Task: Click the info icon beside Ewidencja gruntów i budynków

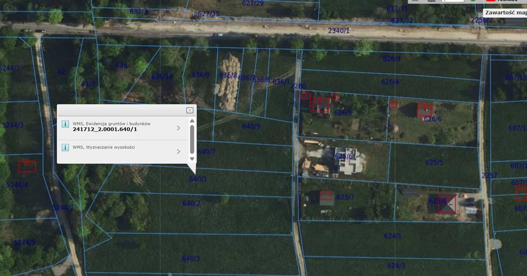Action: click(65, 124)
